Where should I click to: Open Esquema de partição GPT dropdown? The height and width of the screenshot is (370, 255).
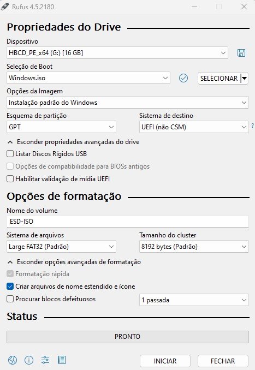coord(61,127)
